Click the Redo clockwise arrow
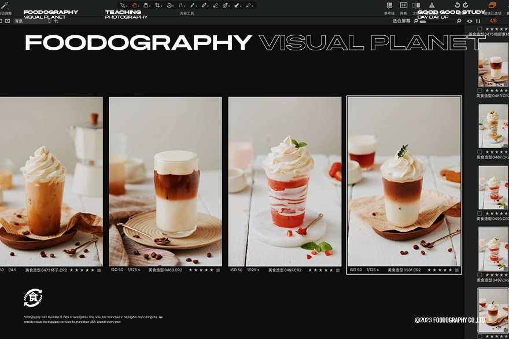Image resolution: width=509 pixels, height=339 pixels. click(466, 5)
